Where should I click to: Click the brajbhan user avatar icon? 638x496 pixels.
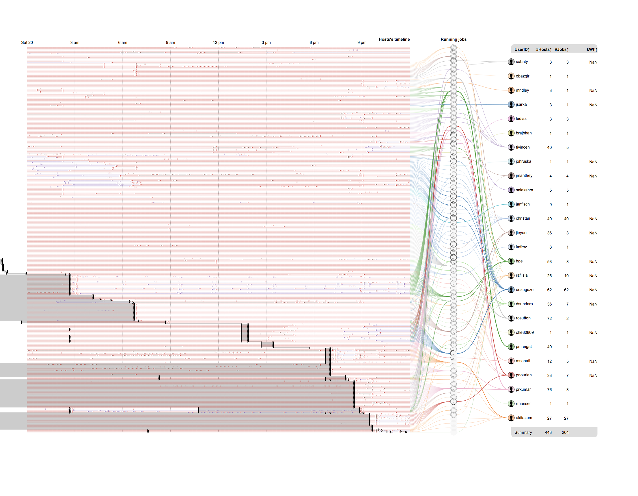[x=511, y=133]
